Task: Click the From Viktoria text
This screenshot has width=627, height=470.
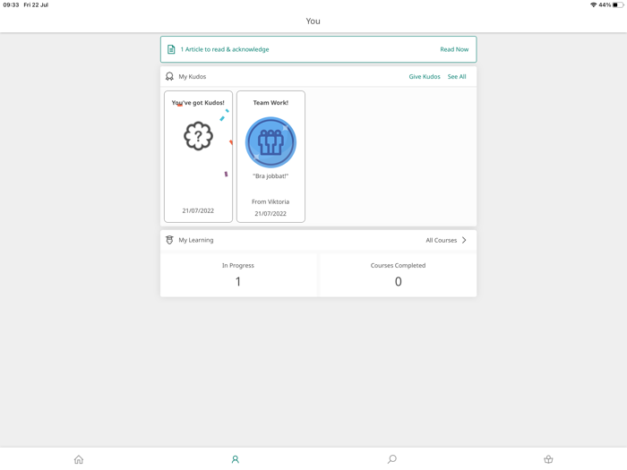Action: 271,201
